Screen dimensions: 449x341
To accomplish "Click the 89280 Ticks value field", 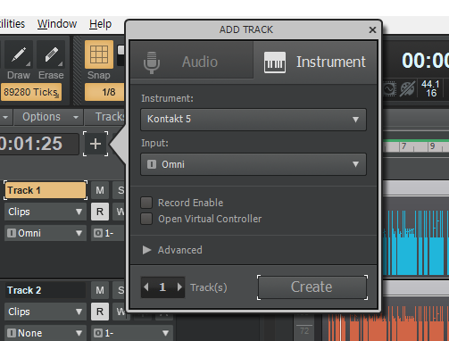I will 31,92.
